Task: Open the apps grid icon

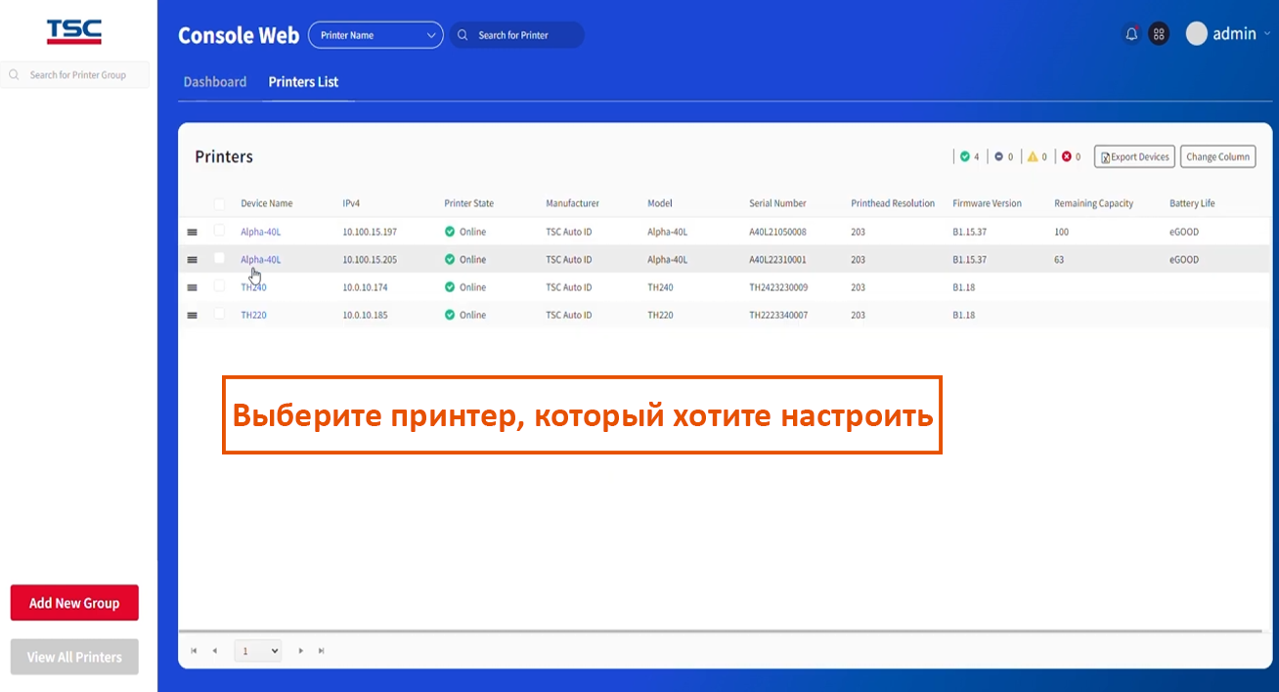Action: (1159, 34)
